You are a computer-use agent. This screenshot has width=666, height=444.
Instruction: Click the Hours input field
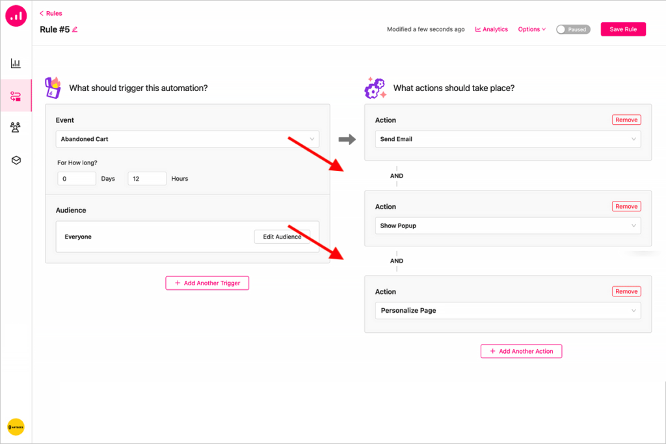pyautogui.click(x=147, y=179)
